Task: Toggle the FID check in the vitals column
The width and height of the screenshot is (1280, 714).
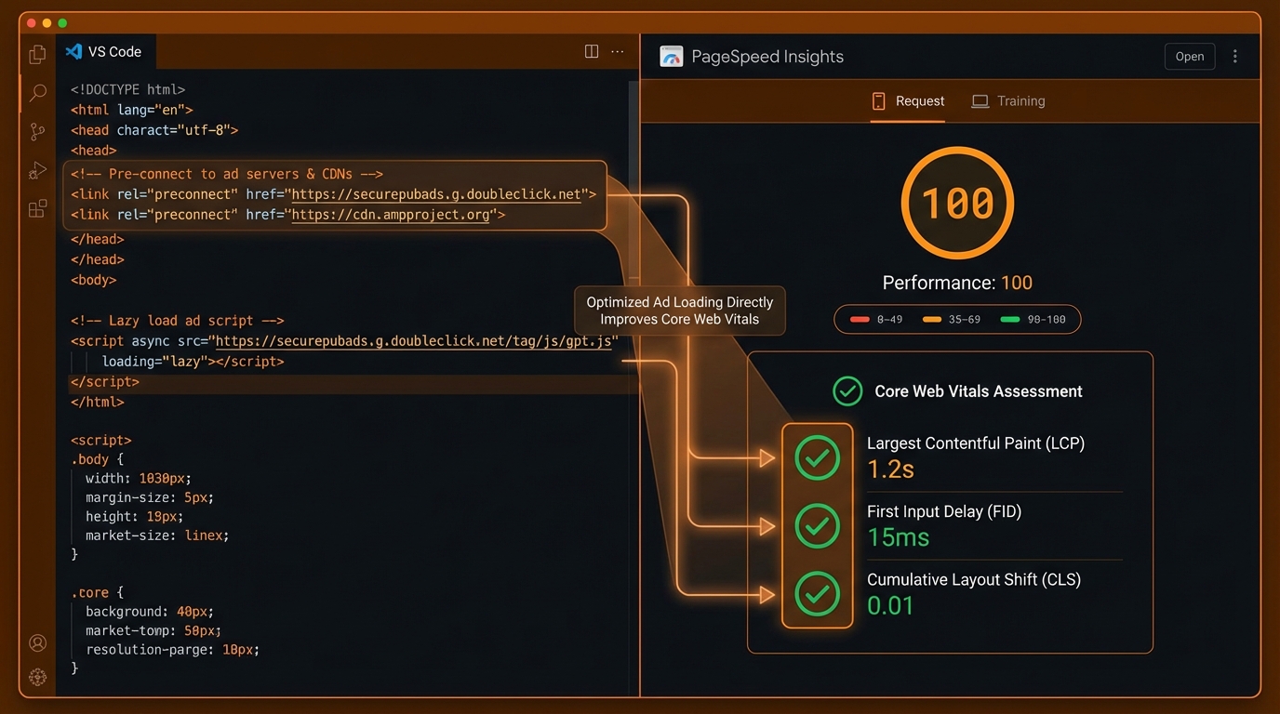Action: (x=817, y=525)
